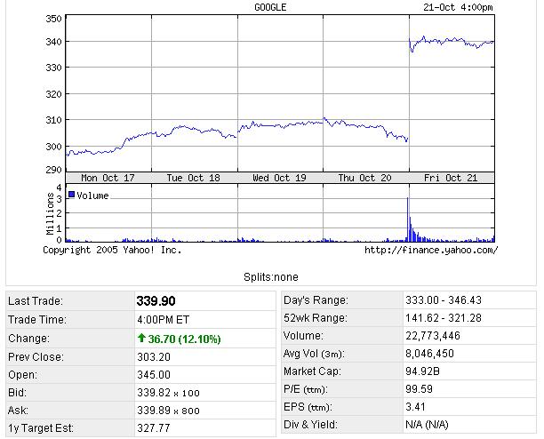
Task: Click the Copyright 2005 Yahoo! Inc. text
Action: (x=112, y=251)
